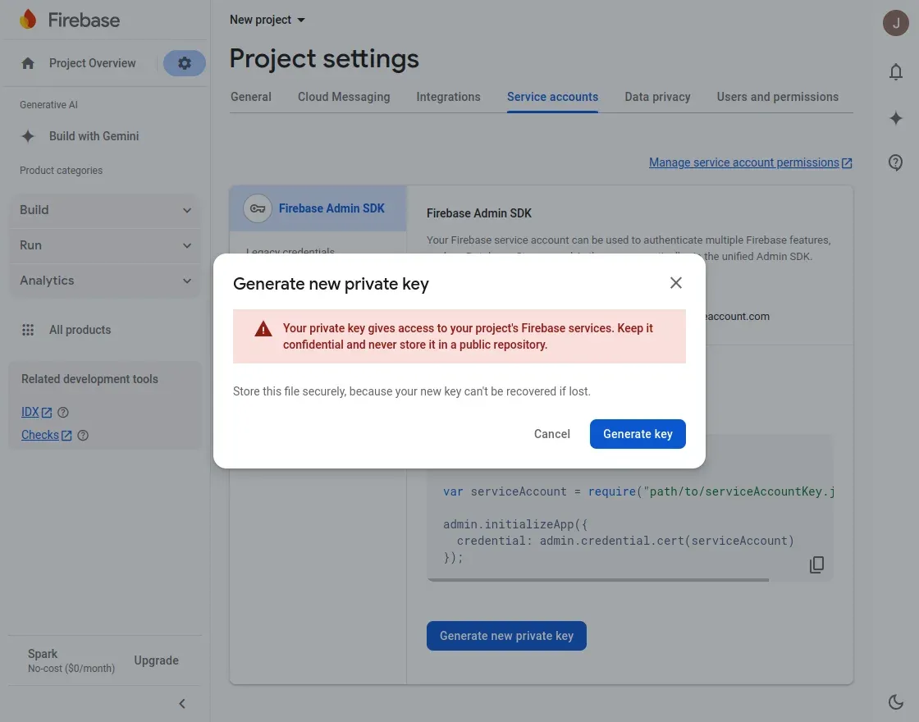Switch to the Cloud Messaging tab

[x=344, y=97]
